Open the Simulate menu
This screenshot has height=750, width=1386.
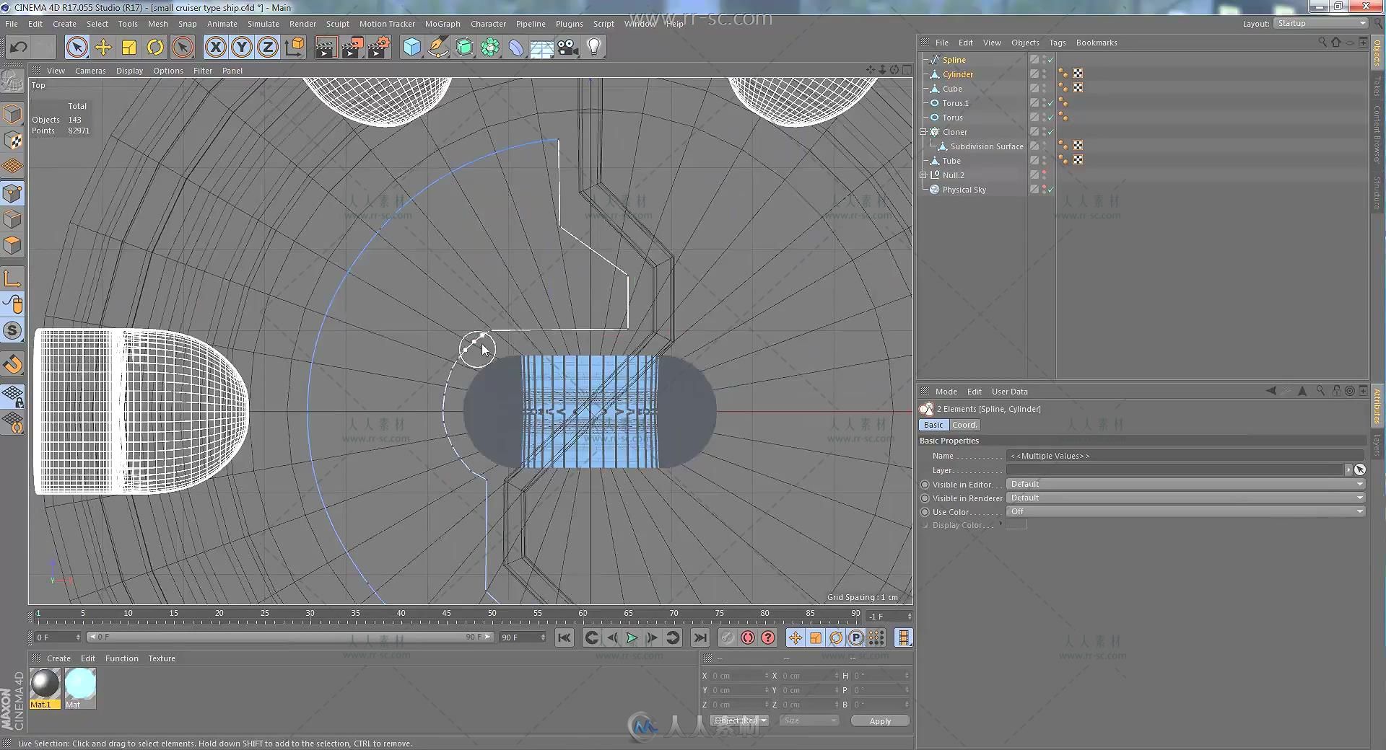(263, 24)
